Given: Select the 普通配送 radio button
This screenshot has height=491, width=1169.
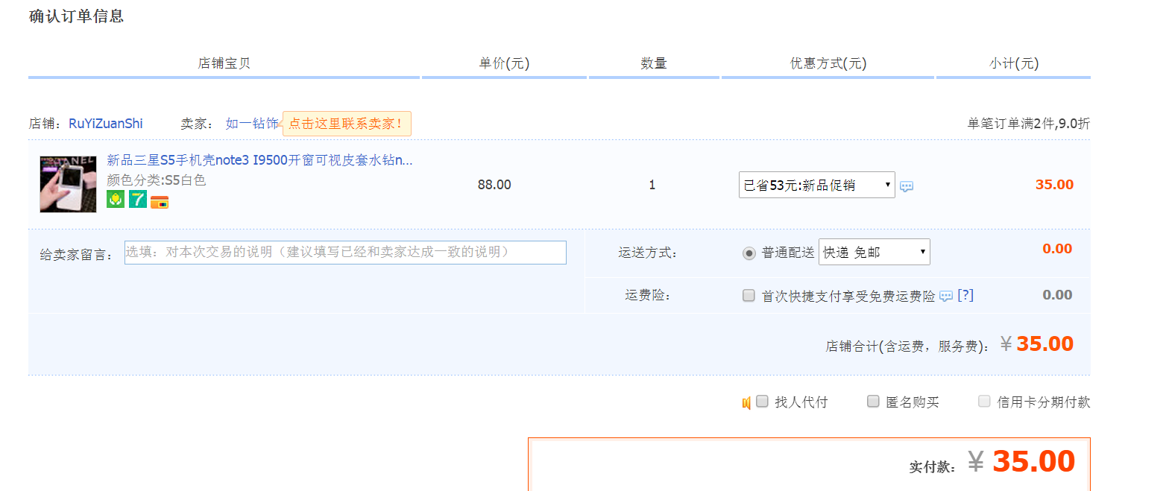Looking at the screenshot, I should 749,253.
